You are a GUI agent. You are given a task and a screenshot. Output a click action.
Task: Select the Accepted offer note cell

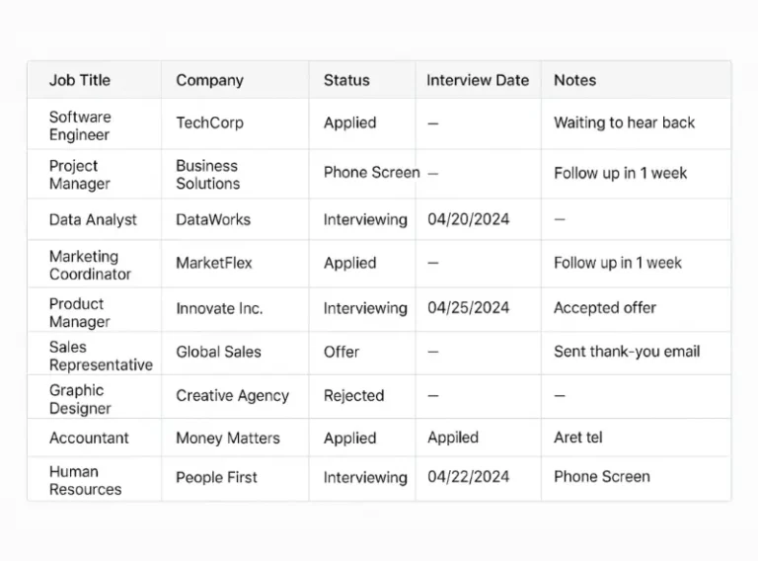pyautogui.click(x=605, y=307)
